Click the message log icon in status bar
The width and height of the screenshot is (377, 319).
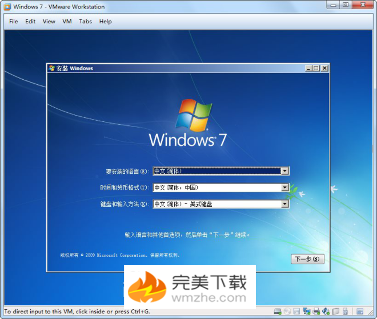[x=360, y=312]
